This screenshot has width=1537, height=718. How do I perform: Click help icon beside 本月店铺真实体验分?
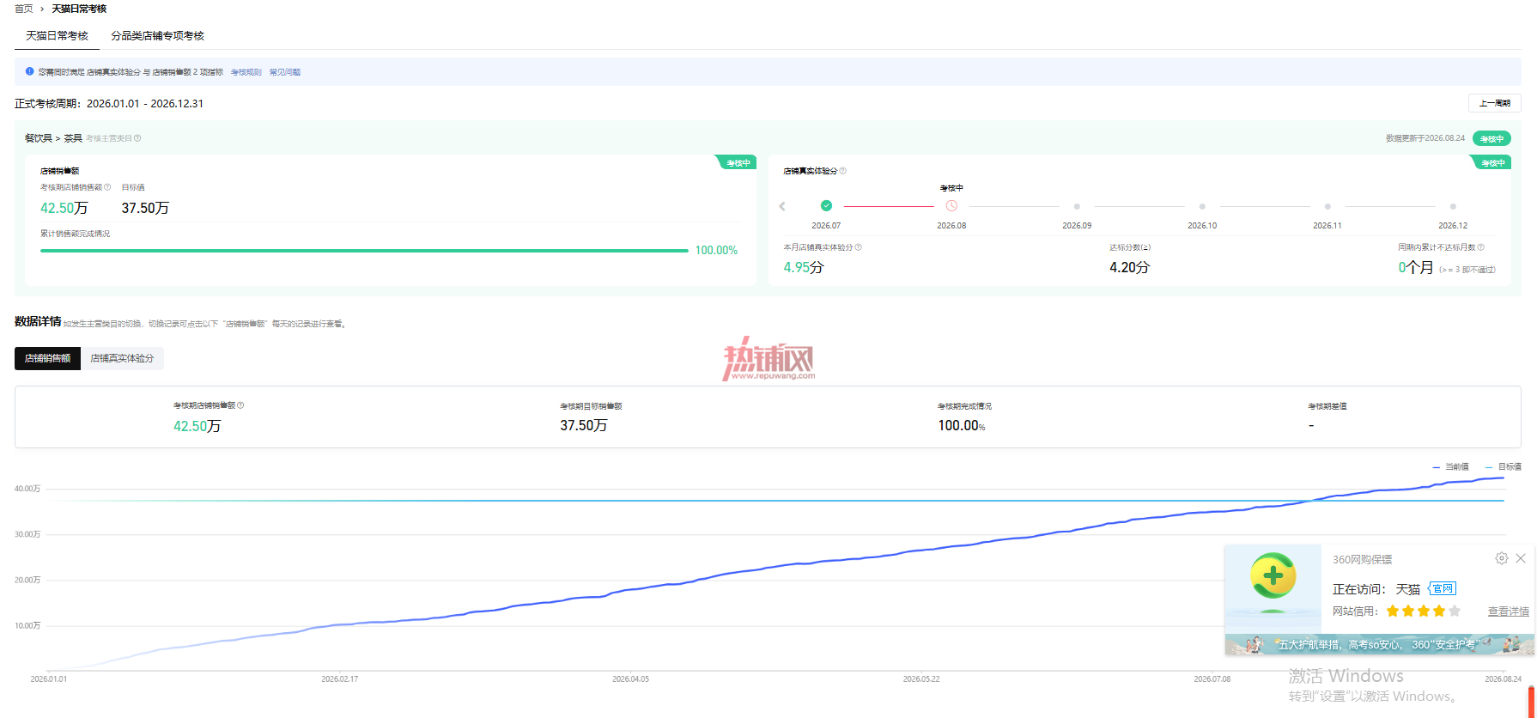859,247
